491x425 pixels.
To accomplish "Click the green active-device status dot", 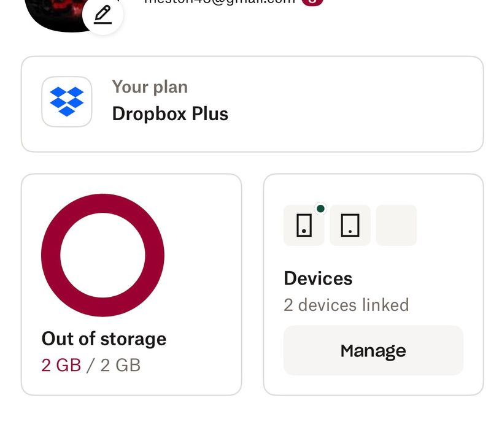I will (320, 209).
